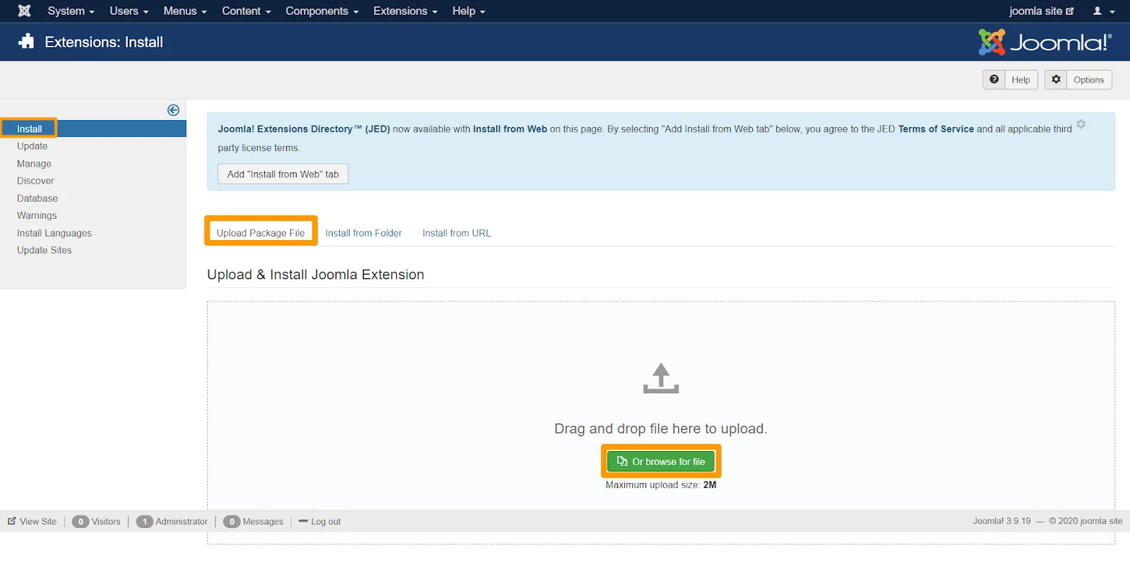This screenshot has width=1130, height=581.
Task: Visit the joomla site link
Action: (1041, 11)
